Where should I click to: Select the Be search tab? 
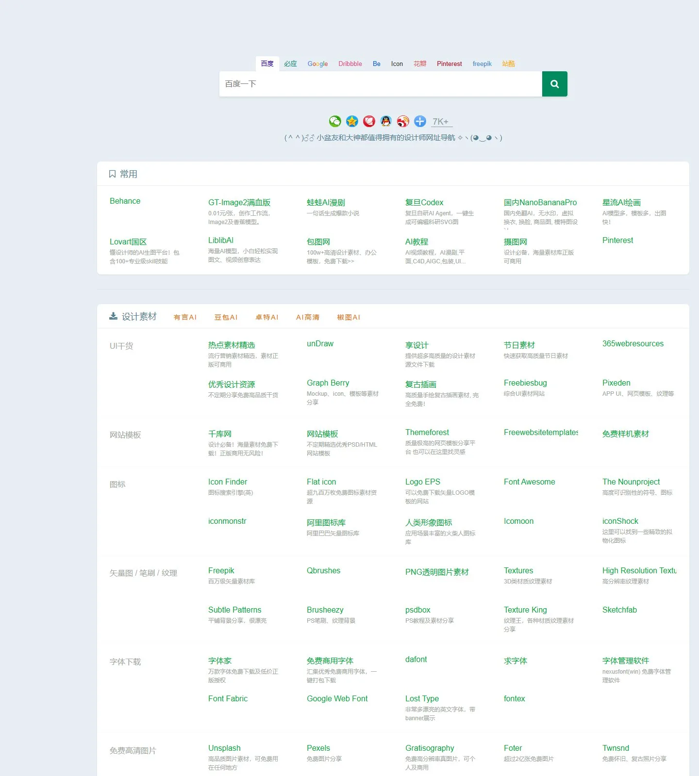pyautogui.click(x=377, y=64)
